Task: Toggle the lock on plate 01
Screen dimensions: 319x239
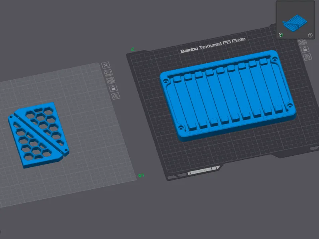Action: click(x=113, y=88)
